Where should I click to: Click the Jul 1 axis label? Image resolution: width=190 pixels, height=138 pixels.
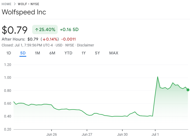tap(155, 134)
